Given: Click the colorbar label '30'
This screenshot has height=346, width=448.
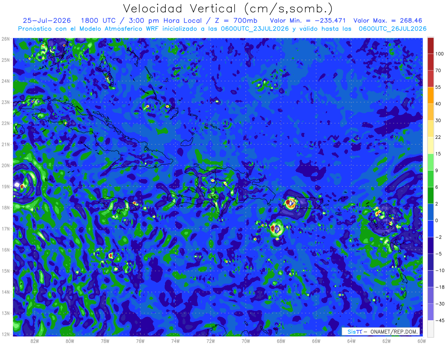Looking at the screenshot, I should pos(438,120).
